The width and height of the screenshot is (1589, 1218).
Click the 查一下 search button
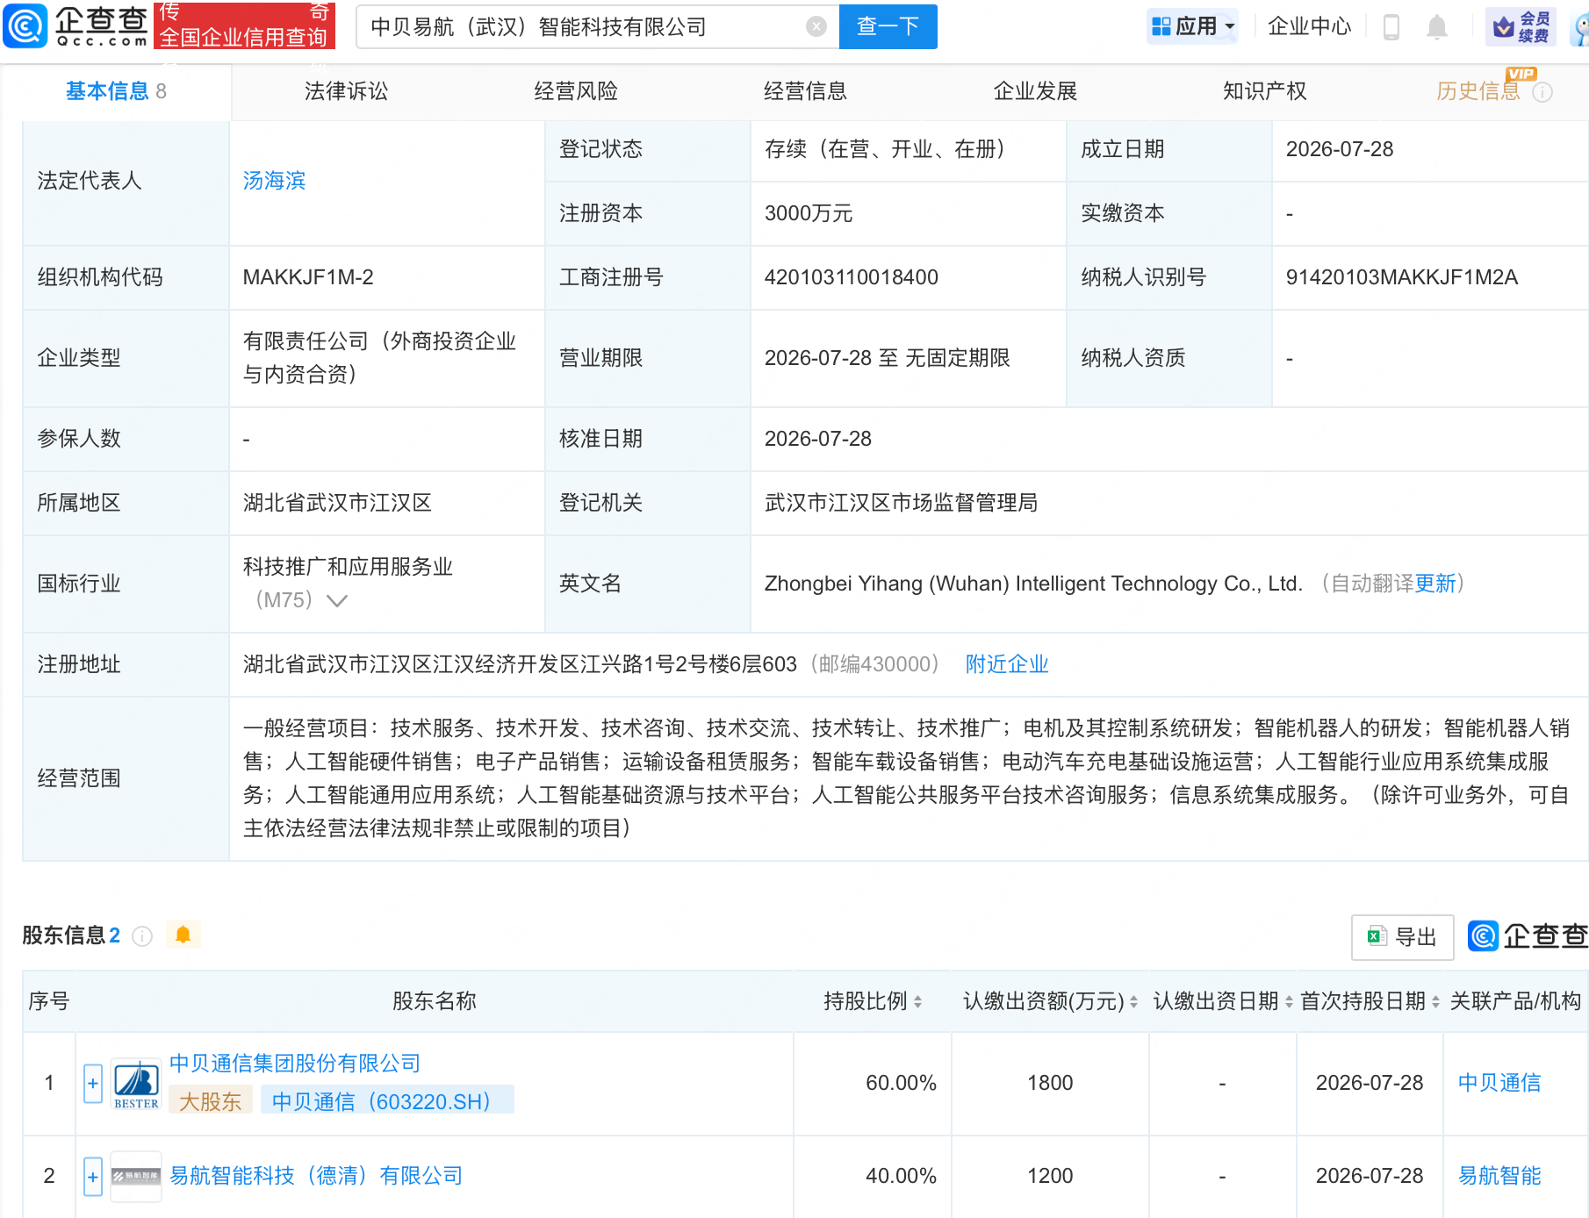point(888,26)
